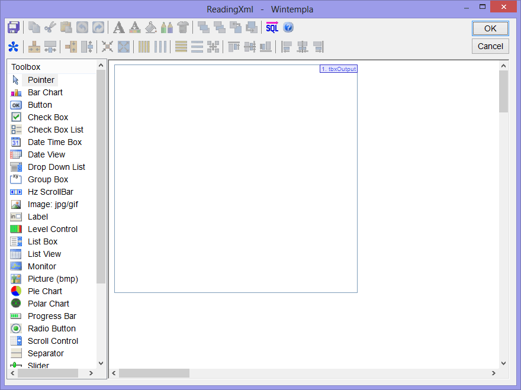
Task: Click Toolbox scroll down arrow
Action: (101, 363)
